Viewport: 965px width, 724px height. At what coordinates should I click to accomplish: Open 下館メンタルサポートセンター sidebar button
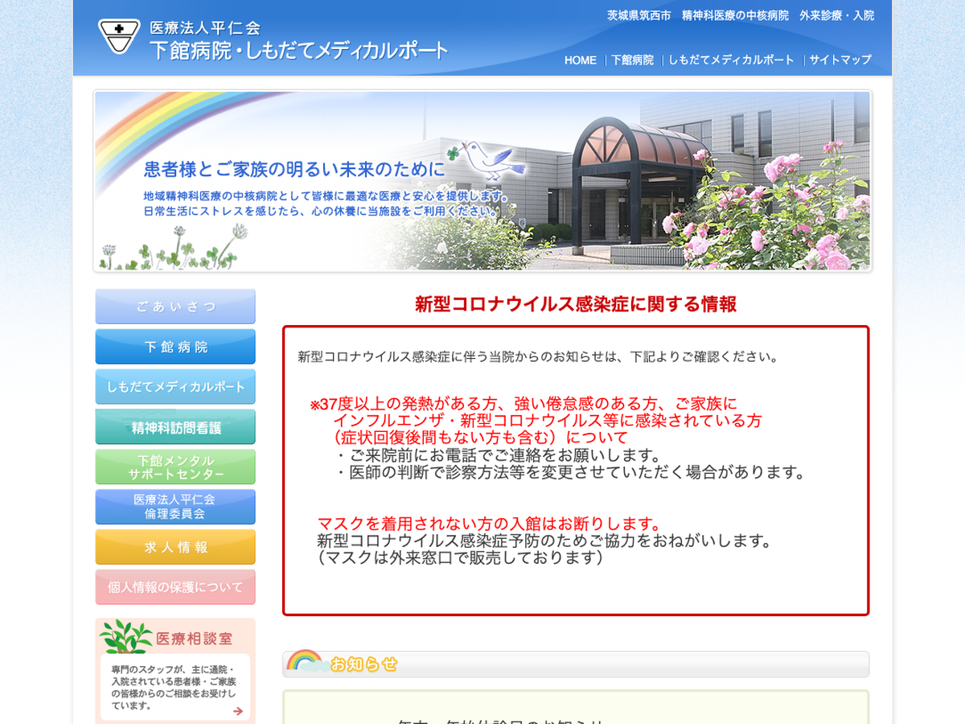[x=175, y=467]
